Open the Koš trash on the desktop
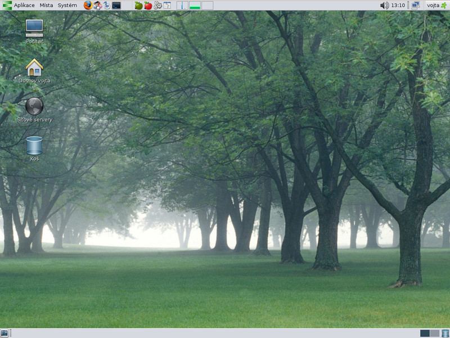This screenshot has width=450, height=338. click(34, 146)
